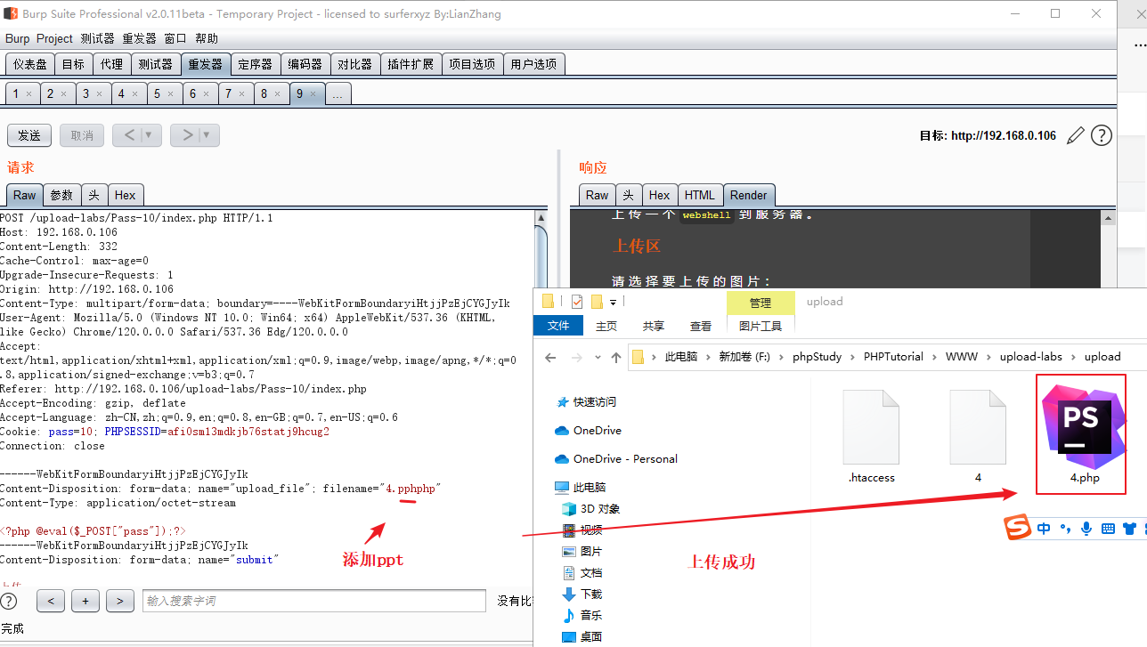Switch to the 插件扩展 tab

411,64
